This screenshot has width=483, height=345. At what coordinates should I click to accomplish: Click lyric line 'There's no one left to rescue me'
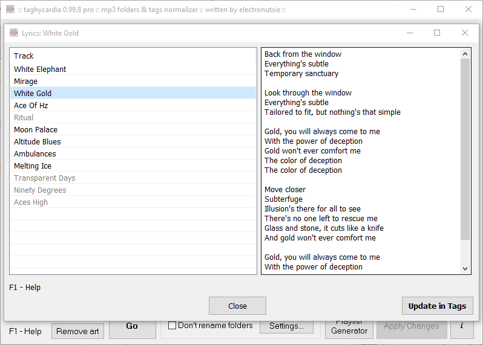321,218
